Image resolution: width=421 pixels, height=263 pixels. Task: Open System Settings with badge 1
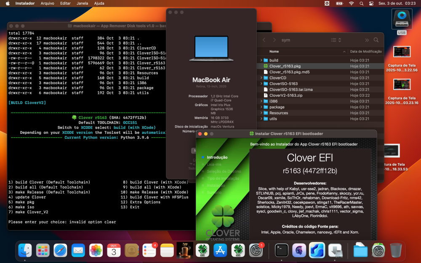coord(256,250)
